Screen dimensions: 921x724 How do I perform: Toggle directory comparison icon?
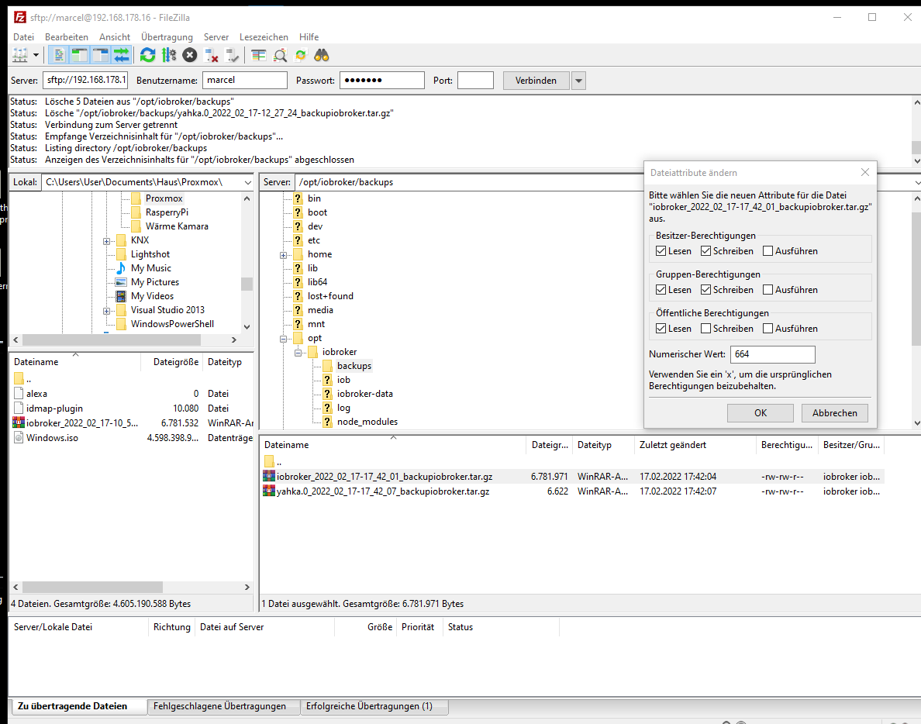click(x=280, y=56)
